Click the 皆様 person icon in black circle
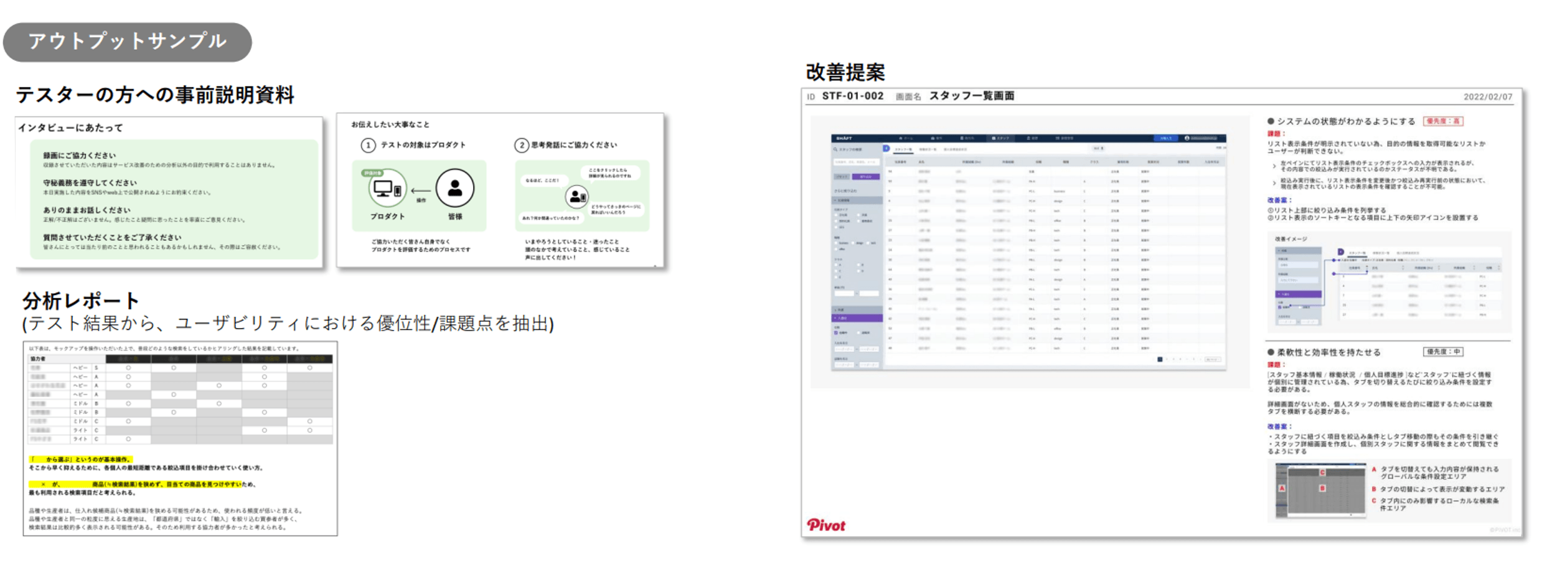 coord(454,188)
